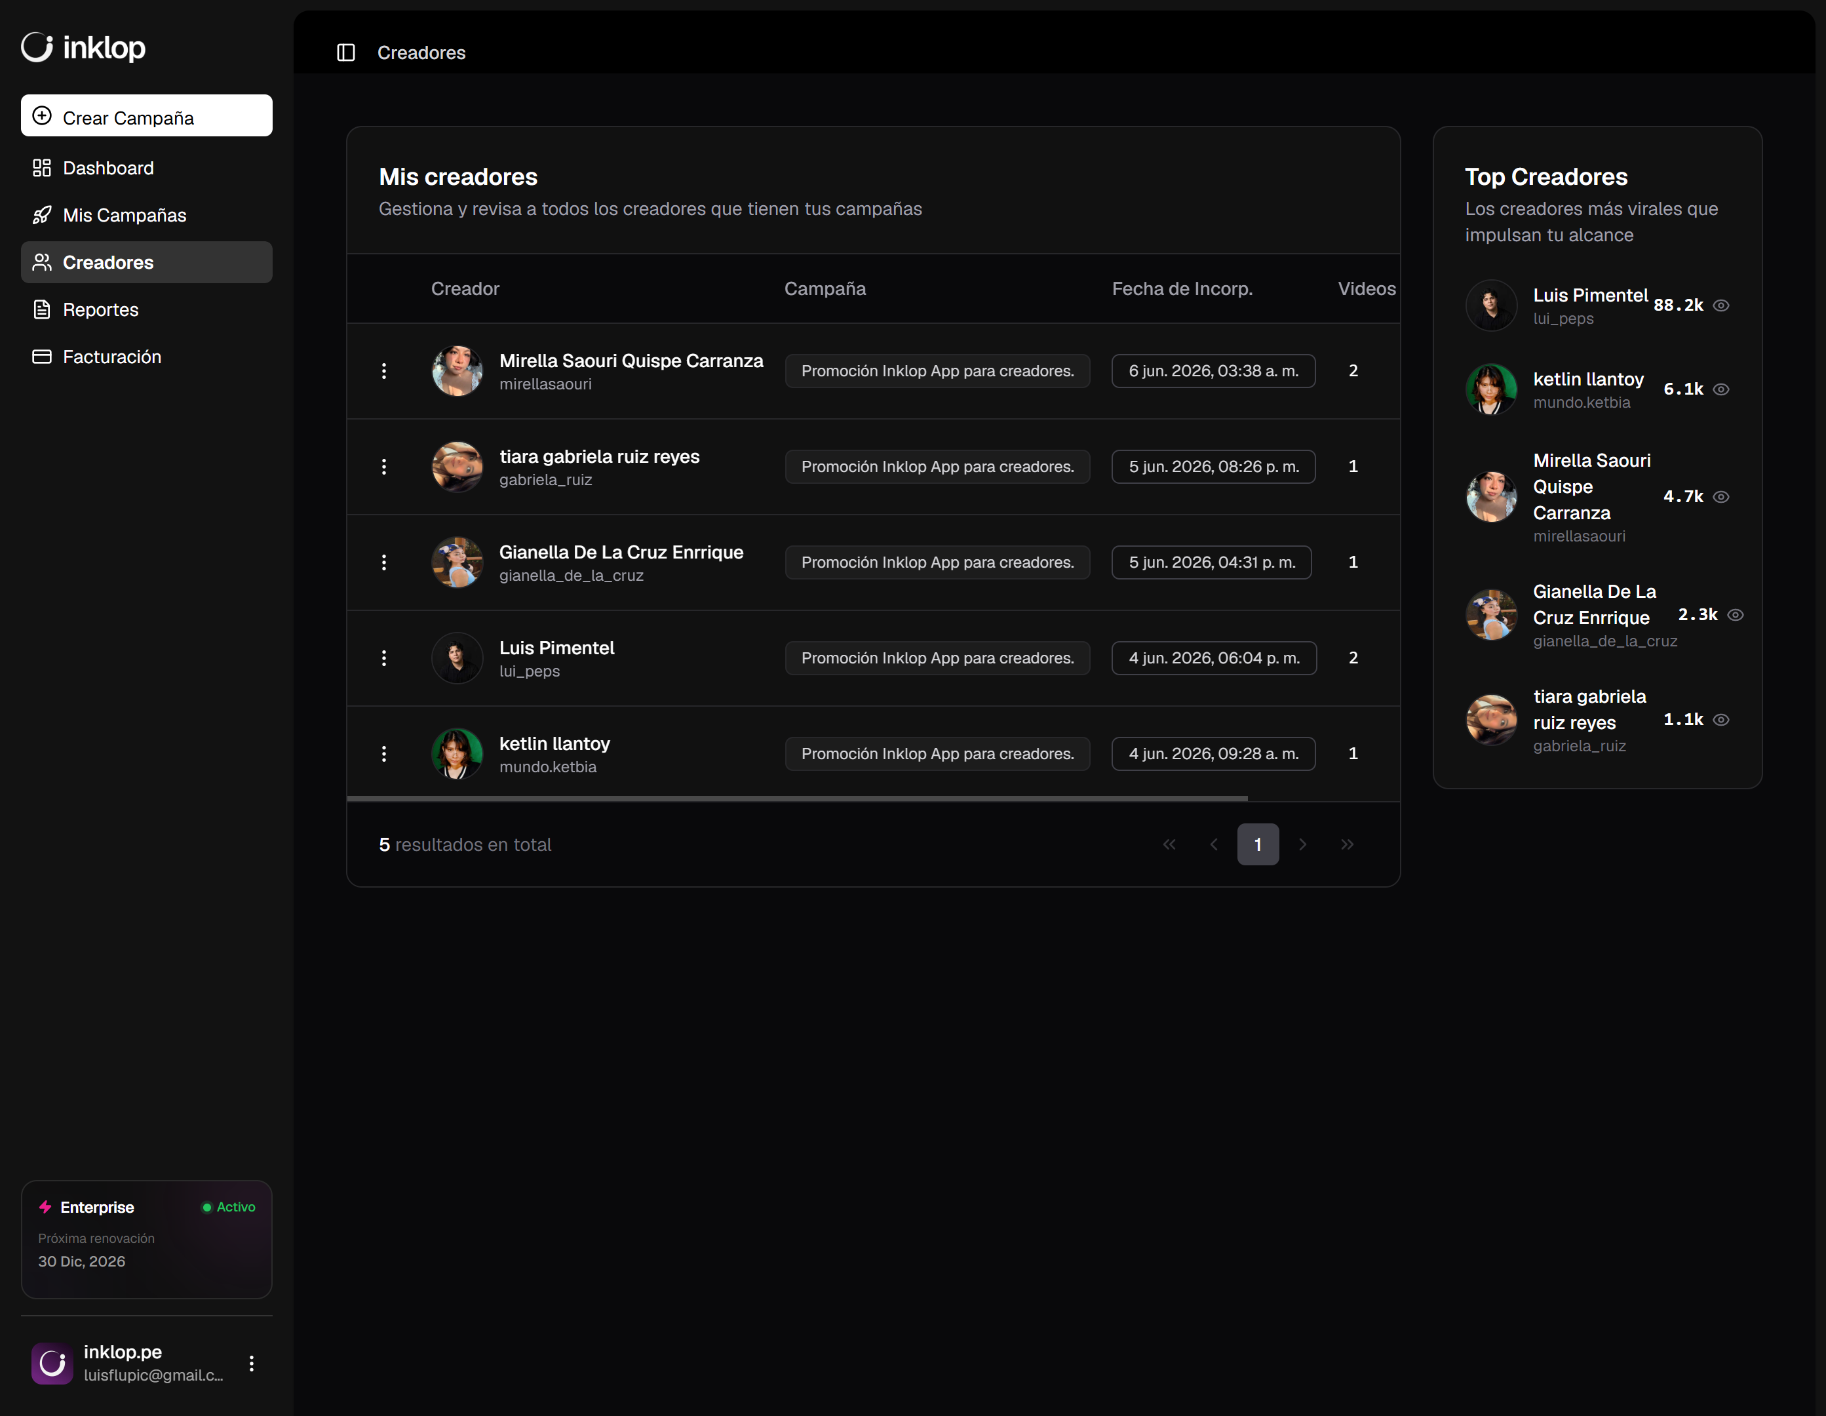Click Mirella Saouri's avatar in table
The image size is (1826, 1416).
456,370
